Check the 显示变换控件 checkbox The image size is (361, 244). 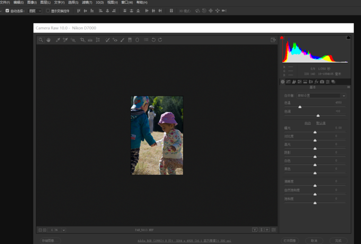click(48, 10)
